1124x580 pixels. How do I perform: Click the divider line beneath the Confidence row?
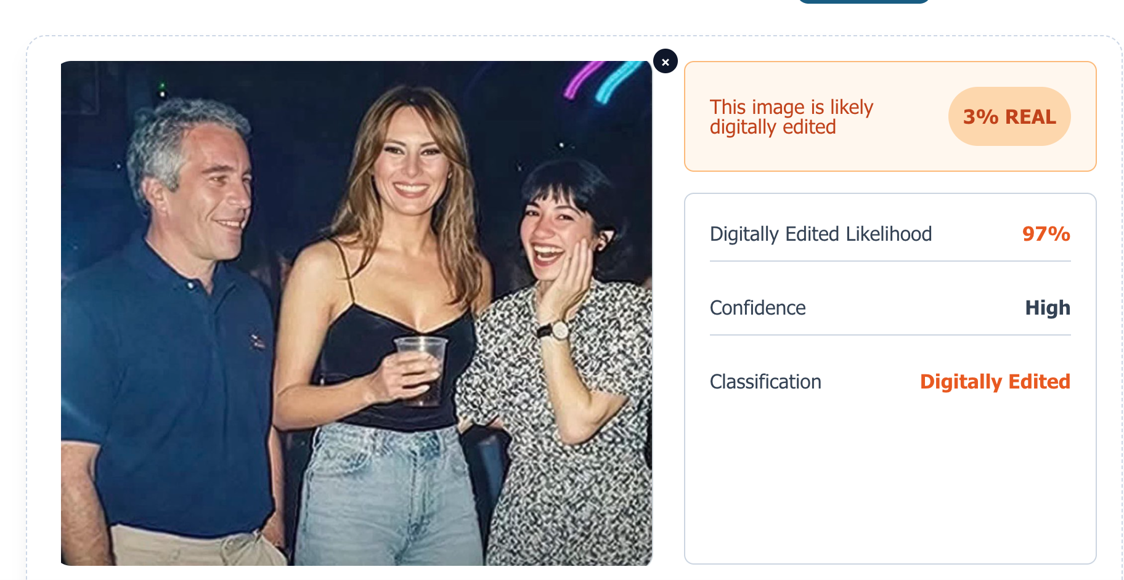click(890, 335)
